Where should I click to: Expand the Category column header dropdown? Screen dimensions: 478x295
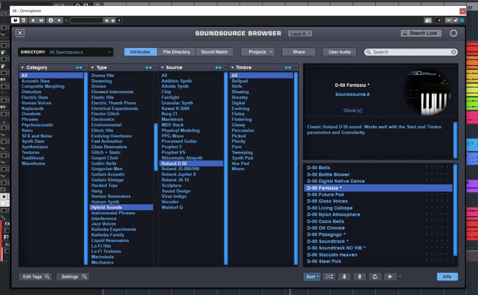[x=23, y=67]
